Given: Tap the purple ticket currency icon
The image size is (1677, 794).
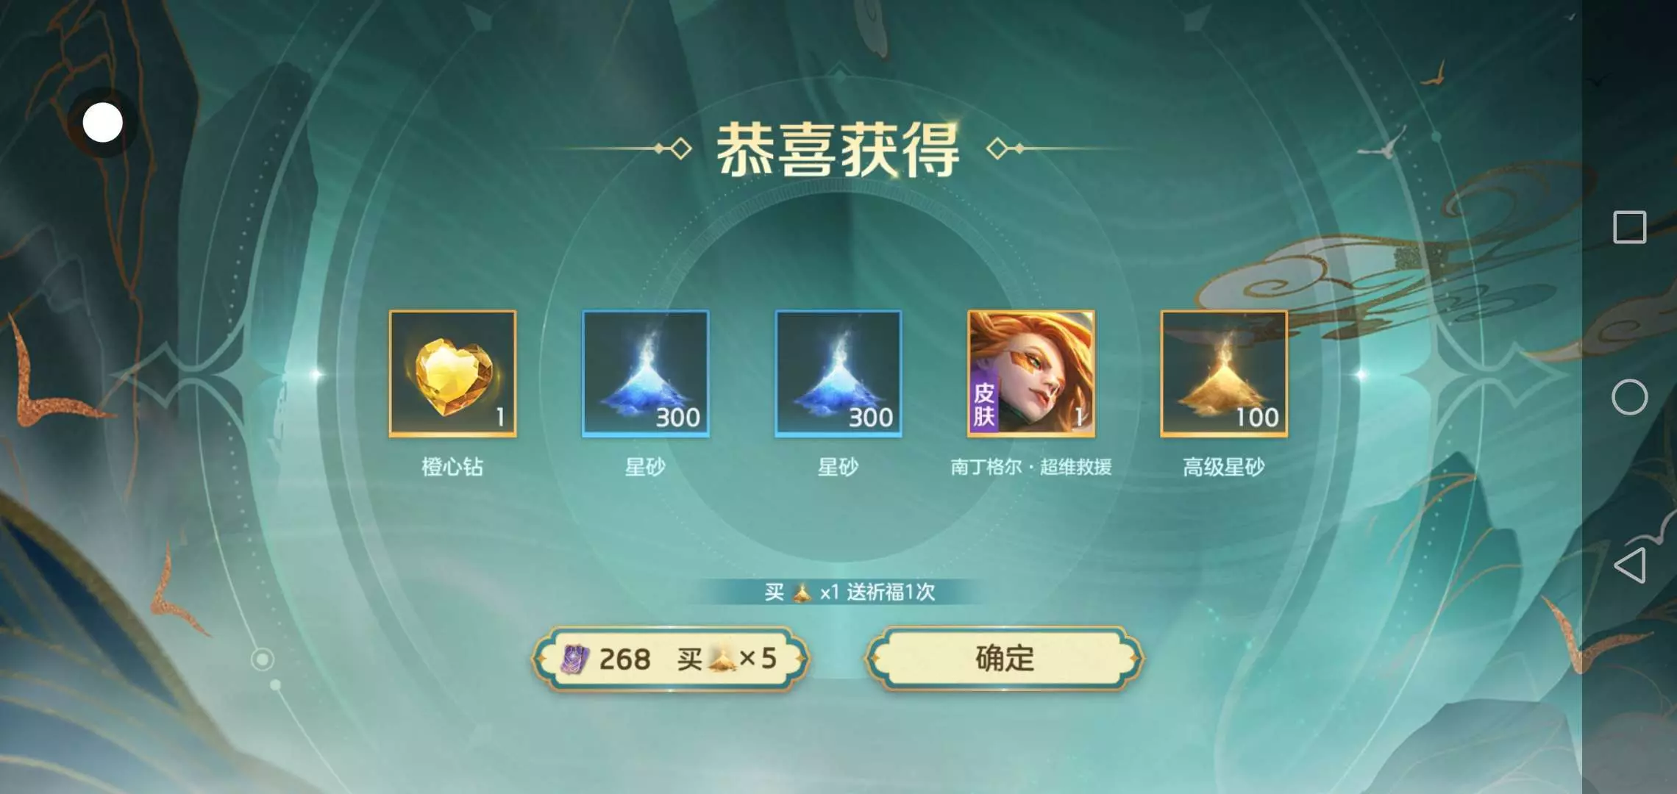Looking at the screenshot, I should [574, 659].
